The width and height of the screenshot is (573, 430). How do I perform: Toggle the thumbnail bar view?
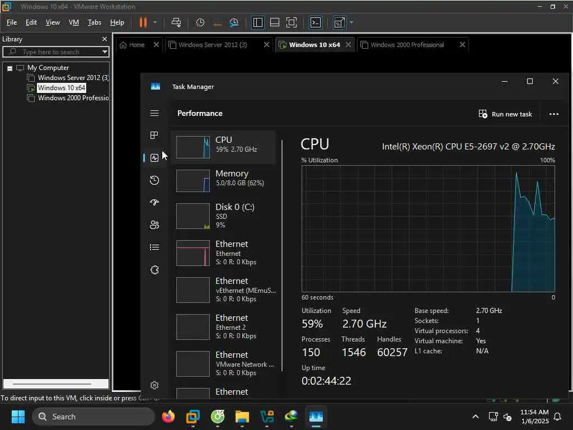[274, 22]
